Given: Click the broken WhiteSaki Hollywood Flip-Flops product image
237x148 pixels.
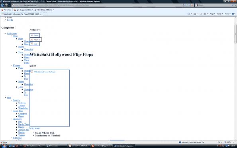Looking at the screenshot, I should (x=49, y=98).
